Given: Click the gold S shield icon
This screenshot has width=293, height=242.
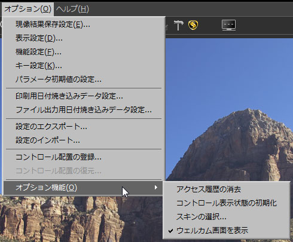Looking at the screenshot, I should click(x=193, y=25).
